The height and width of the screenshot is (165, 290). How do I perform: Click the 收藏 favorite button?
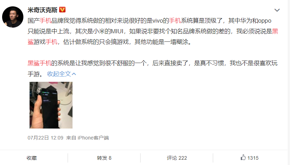tap(32, 158)
